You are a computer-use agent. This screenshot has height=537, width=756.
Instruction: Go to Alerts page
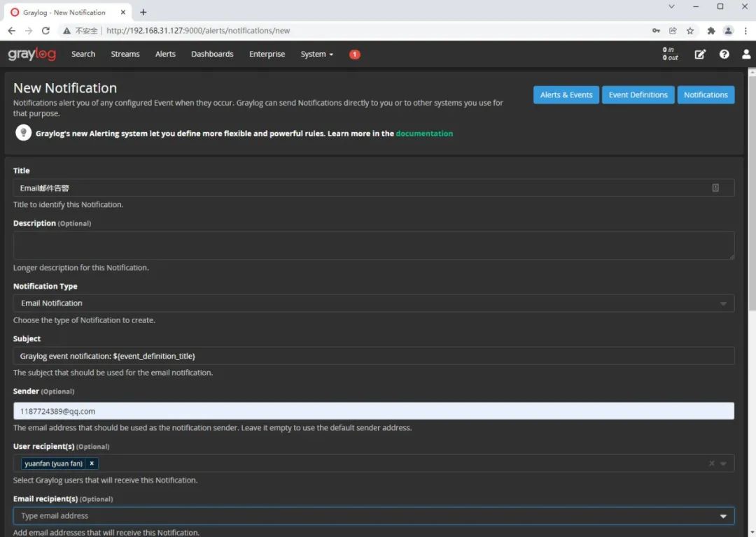pos(165,54)
